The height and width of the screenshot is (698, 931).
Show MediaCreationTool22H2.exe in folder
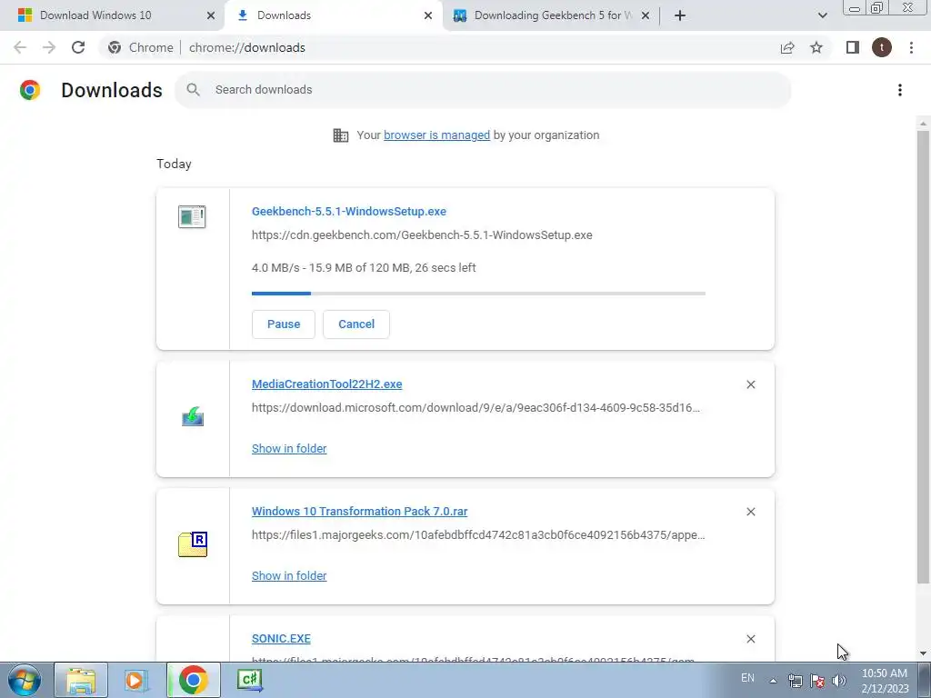289,449
